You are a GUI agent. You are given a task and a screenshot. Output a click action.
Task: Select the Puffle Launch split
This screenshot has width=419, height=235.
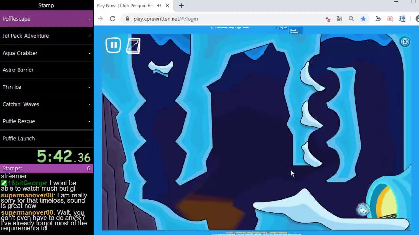(46, 138)
